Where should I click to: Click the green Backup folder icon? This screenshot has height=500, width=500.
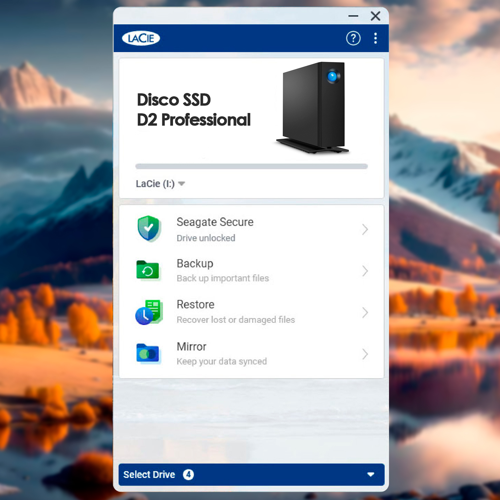point(148,270)
